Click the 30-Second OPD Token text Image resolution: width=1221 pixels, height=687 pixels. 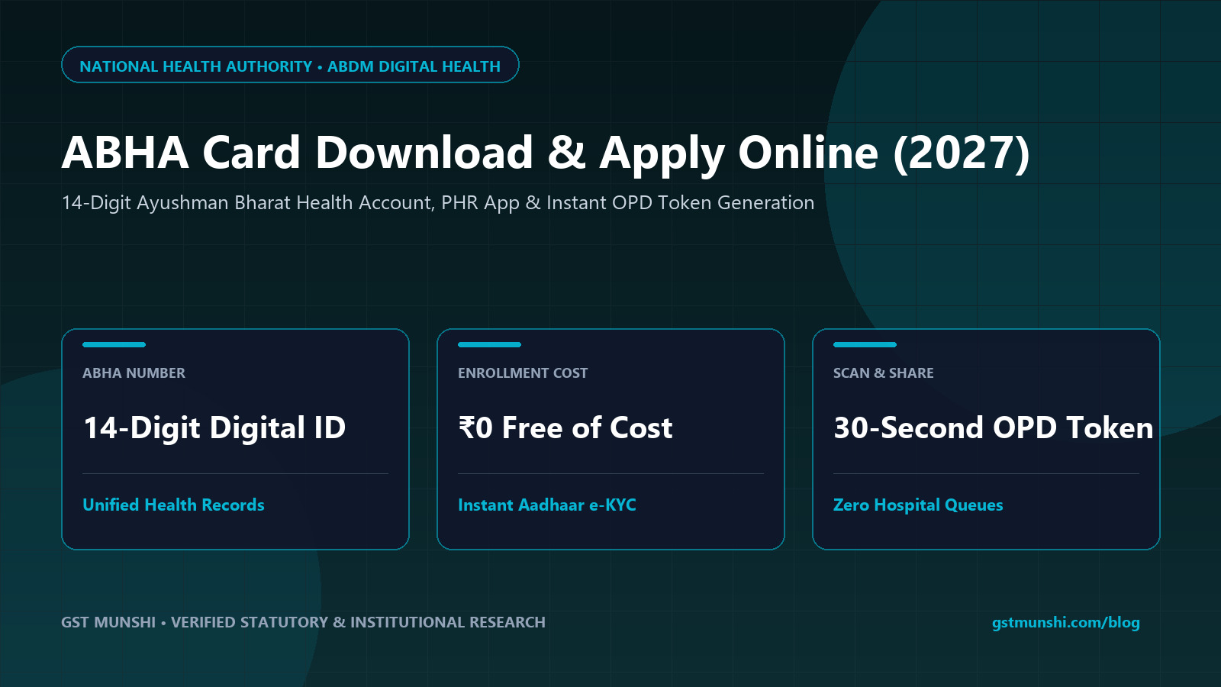coord(994,427)
